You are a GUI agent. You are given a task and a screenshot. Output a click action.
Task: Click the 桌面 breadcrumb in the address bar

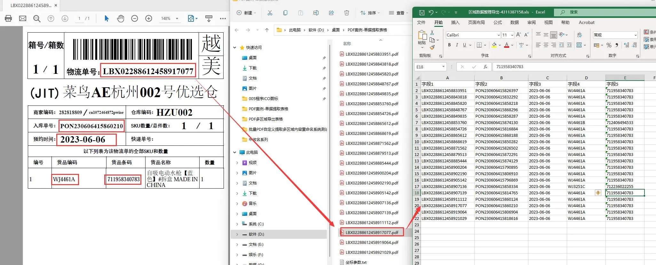[336, 30]
